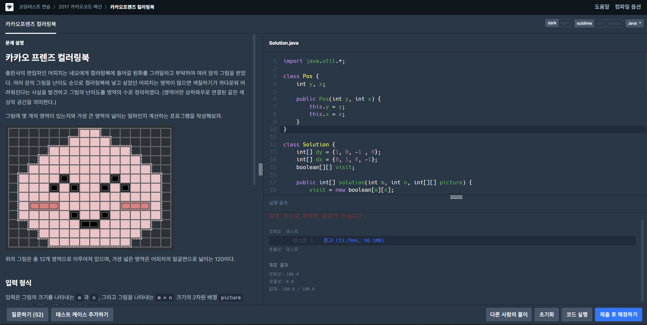Select the vim editor keymap

(x=600, y=23)
